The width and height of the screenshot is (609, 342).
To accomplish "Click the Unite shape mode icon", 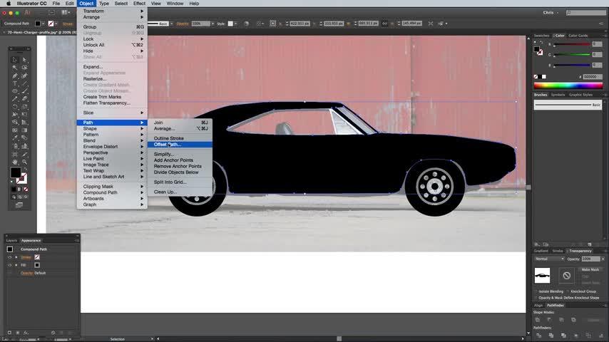I will coord(538,320).
